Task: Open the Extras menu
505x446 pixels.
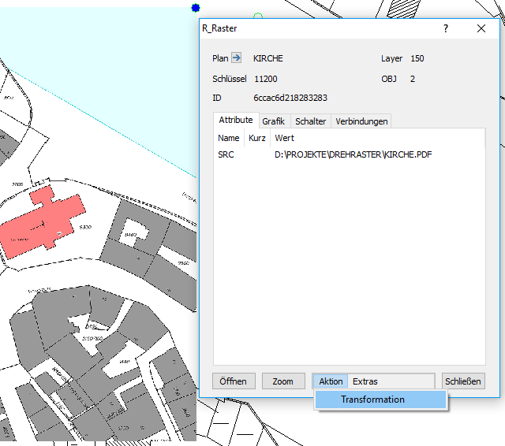Action: click(365, 381)
